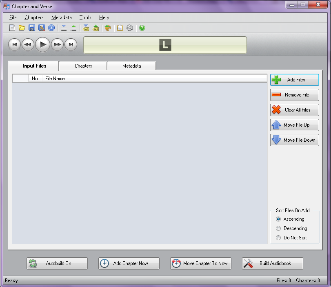Click the green help icon in toolbar
331x287 pixels.
coord(142,28)
